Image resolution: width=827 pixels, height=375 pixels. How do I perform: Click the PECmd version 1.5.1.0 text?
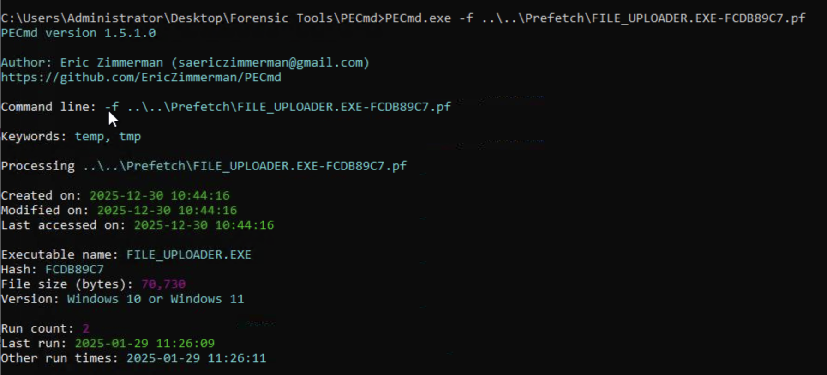click(x=78, y=33)
